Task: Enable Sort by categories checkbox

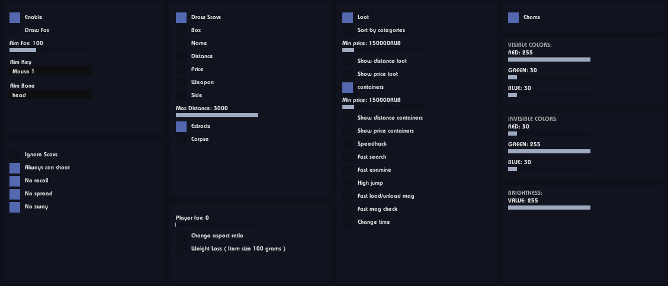Action: click(348, 31)
